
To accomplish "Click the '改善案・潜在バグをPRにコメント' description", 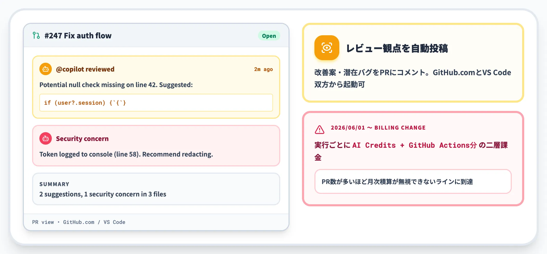I will pyautogui.click(x=413, y=78).
